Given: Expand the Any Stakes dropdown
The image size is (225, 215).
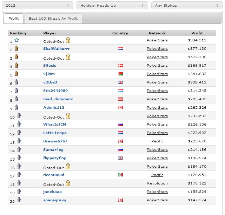Looking at the screenshot, I should click(x=187, y=6).
